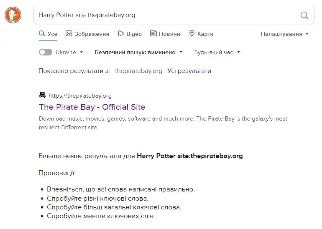This screenshot has width=322, height=229.
Task: Click the DuckDuckGo logo icon
Action: 13,15
